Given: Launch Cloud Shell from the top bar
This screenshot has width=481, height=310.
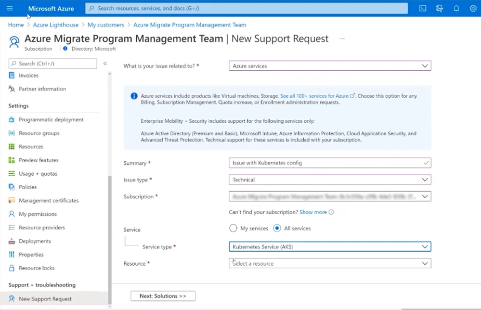Looking at the screenshot, I should [423, 8].
